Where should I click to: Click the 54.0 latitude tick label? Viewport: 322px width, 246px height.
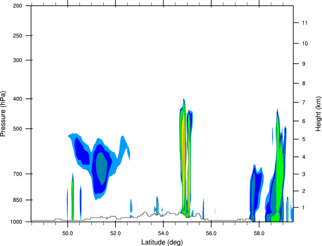click(x=163, y=234)
